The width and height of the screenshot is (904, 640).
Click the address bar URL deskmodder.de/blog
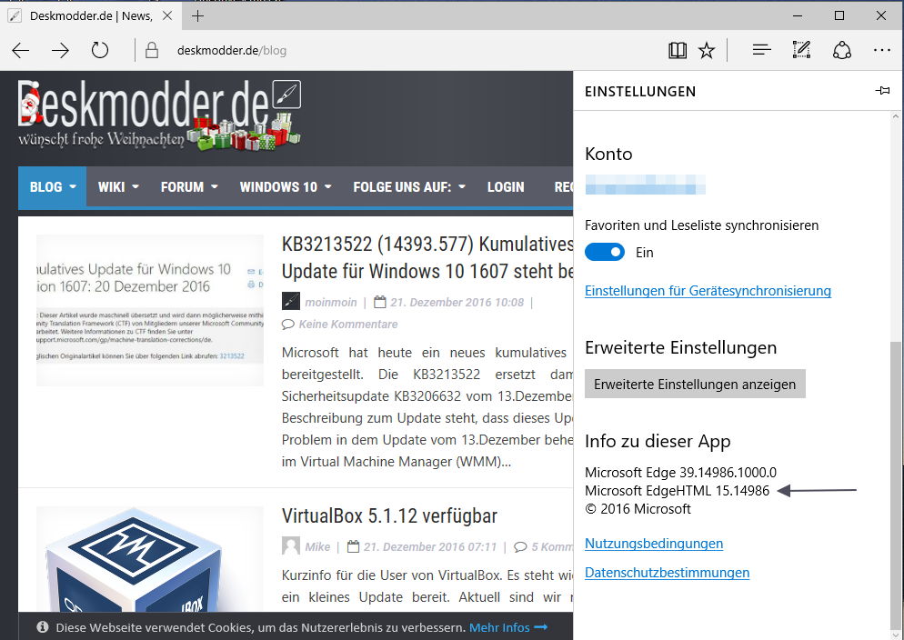pyautogui.click(x=232, y=51)
